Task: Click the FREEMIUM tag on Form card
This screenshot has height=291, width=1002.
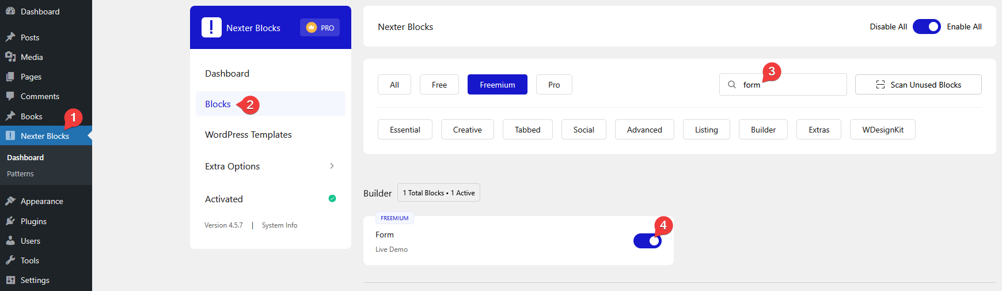Action: tap(394, 218)
